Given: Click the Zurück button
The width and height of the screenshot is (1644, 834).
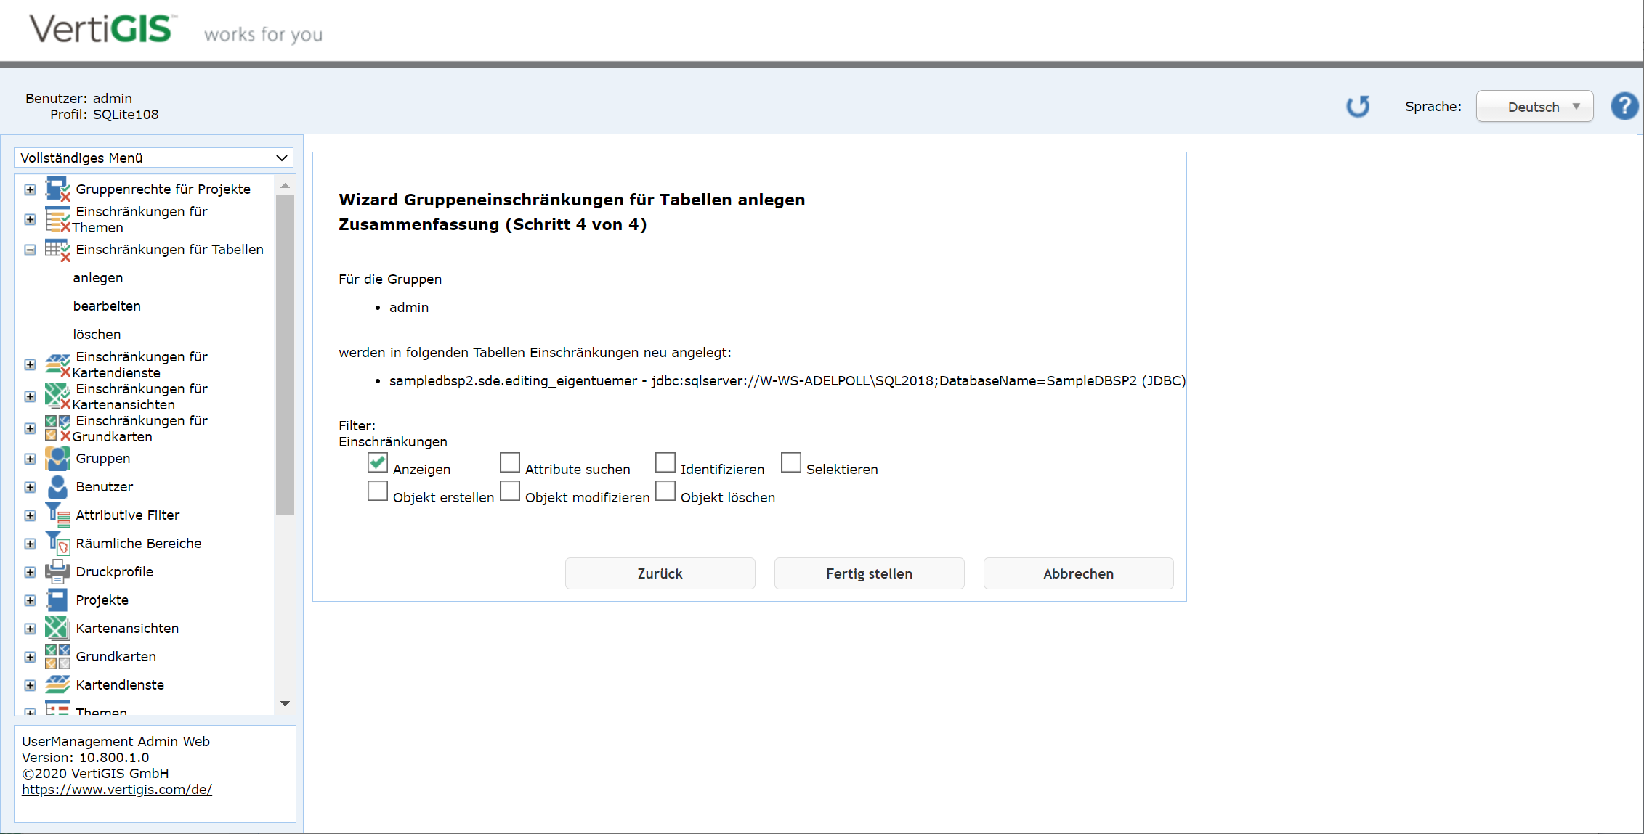Looking at the screenshot, I should (x=660, y=573).
